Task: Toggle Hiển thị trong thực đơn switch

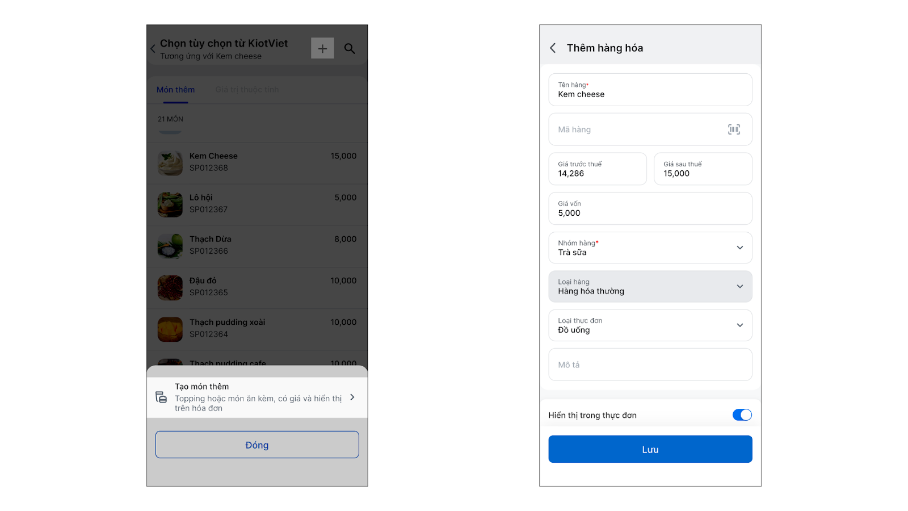Action: pos(742,415)
